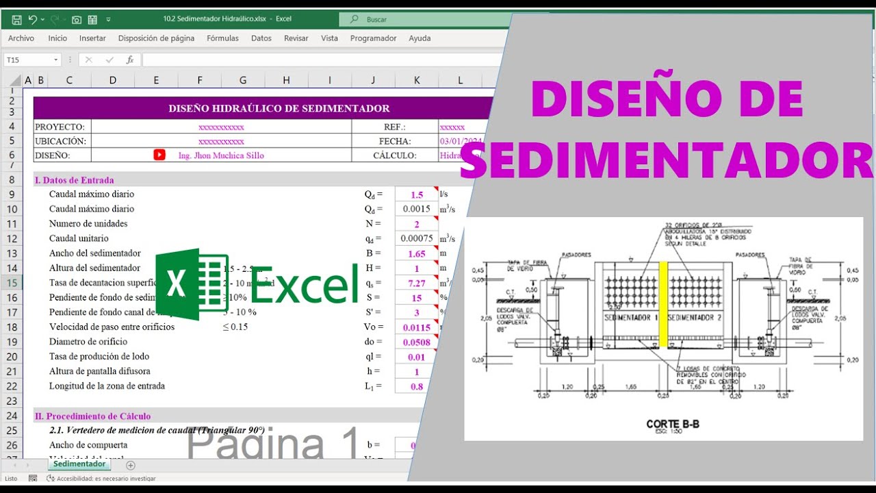This screenshot has width=876, height=493.
Task: Click the 'I. Datos de Entrada' section heading
Action: pyautogui.click(x=74, y=180)
